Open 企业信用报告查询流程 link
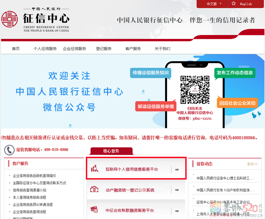The image size is (265, 219). coord(29,212)
